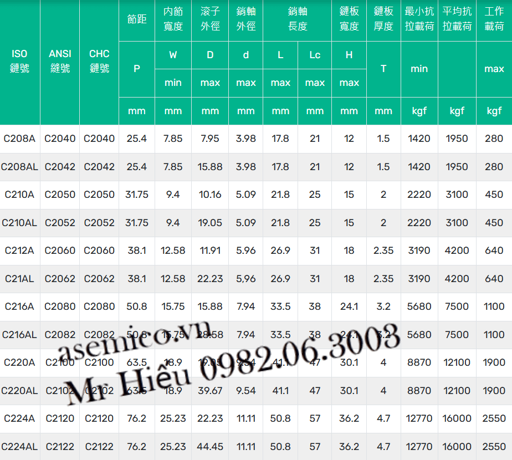Click the 最小抗拉載荷 column header

tap(419, 19)
